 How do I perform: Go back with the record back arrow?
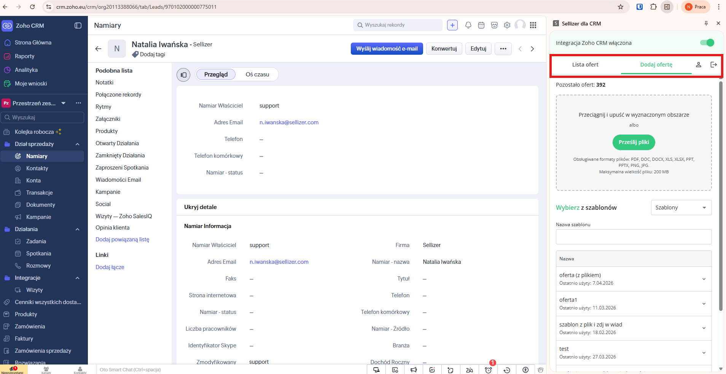pos(98,49)
